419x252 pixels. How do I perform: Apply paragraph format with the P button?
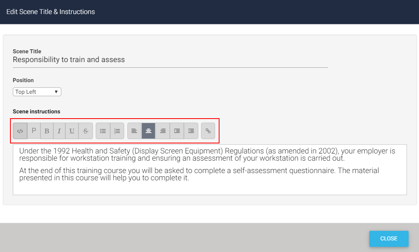pyautogui.click(x=34, y=131)
